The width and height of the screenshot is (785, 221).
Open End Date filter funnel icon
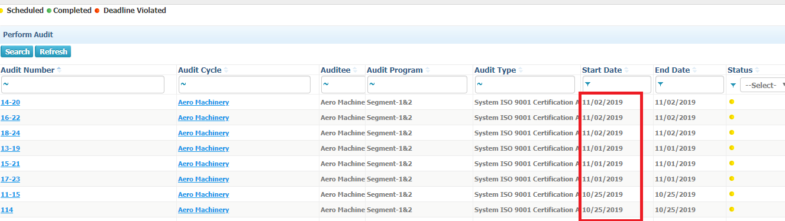pyautogui.click(x=660, y=84)
